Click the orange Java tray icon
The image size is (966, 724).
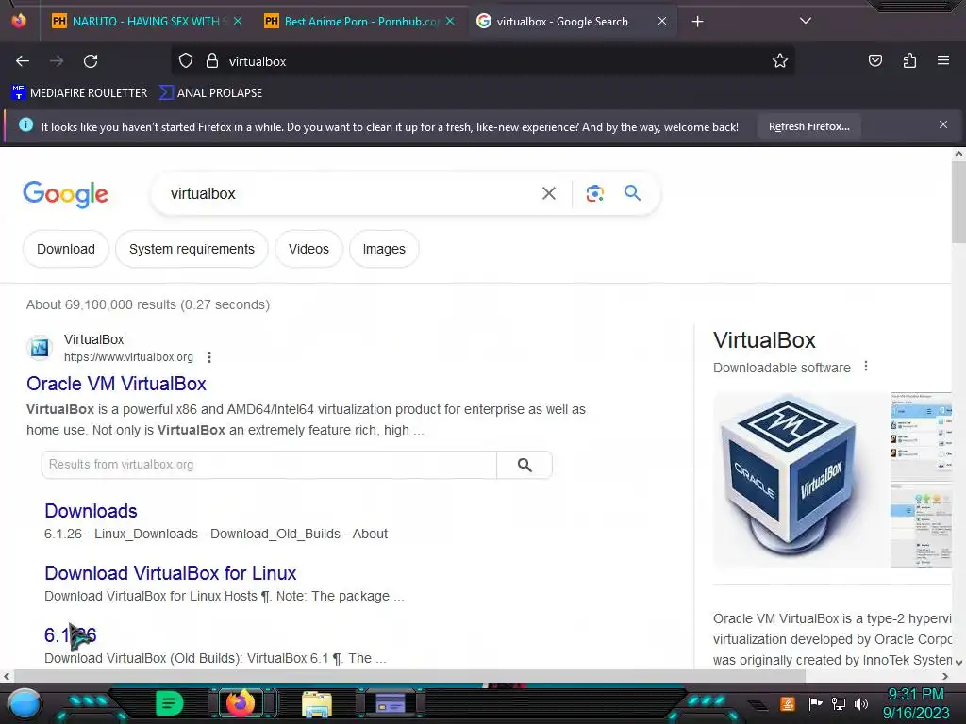(x=788, y=703)
